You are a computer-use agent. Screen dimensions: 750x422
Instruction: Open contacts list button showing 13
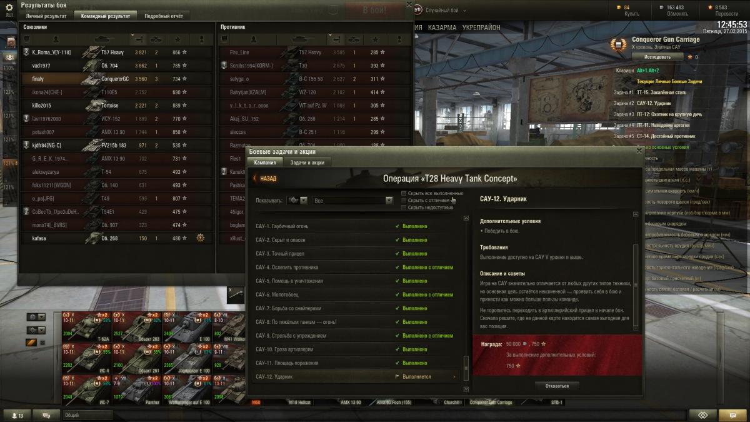pos(17,415)
